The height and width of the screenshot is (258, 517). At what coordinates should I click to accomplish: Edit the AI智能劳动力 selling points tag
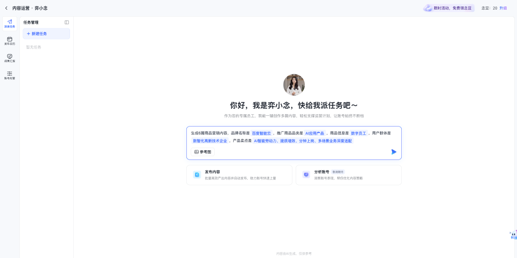click(x=303, y=141)
